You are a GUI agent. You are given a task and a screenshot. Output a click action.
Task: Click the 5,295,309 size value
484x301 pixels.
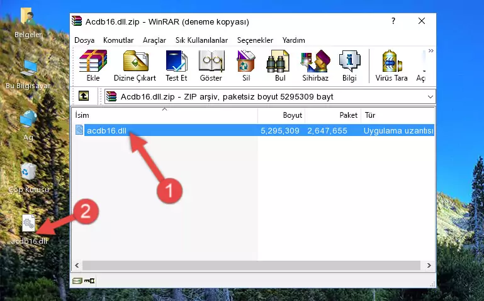pyautogui.click(x=280, y=130)
